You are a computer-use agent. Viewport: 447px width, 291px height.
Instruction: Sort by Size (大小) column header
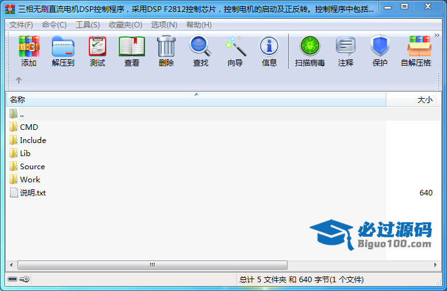[411, 100]
